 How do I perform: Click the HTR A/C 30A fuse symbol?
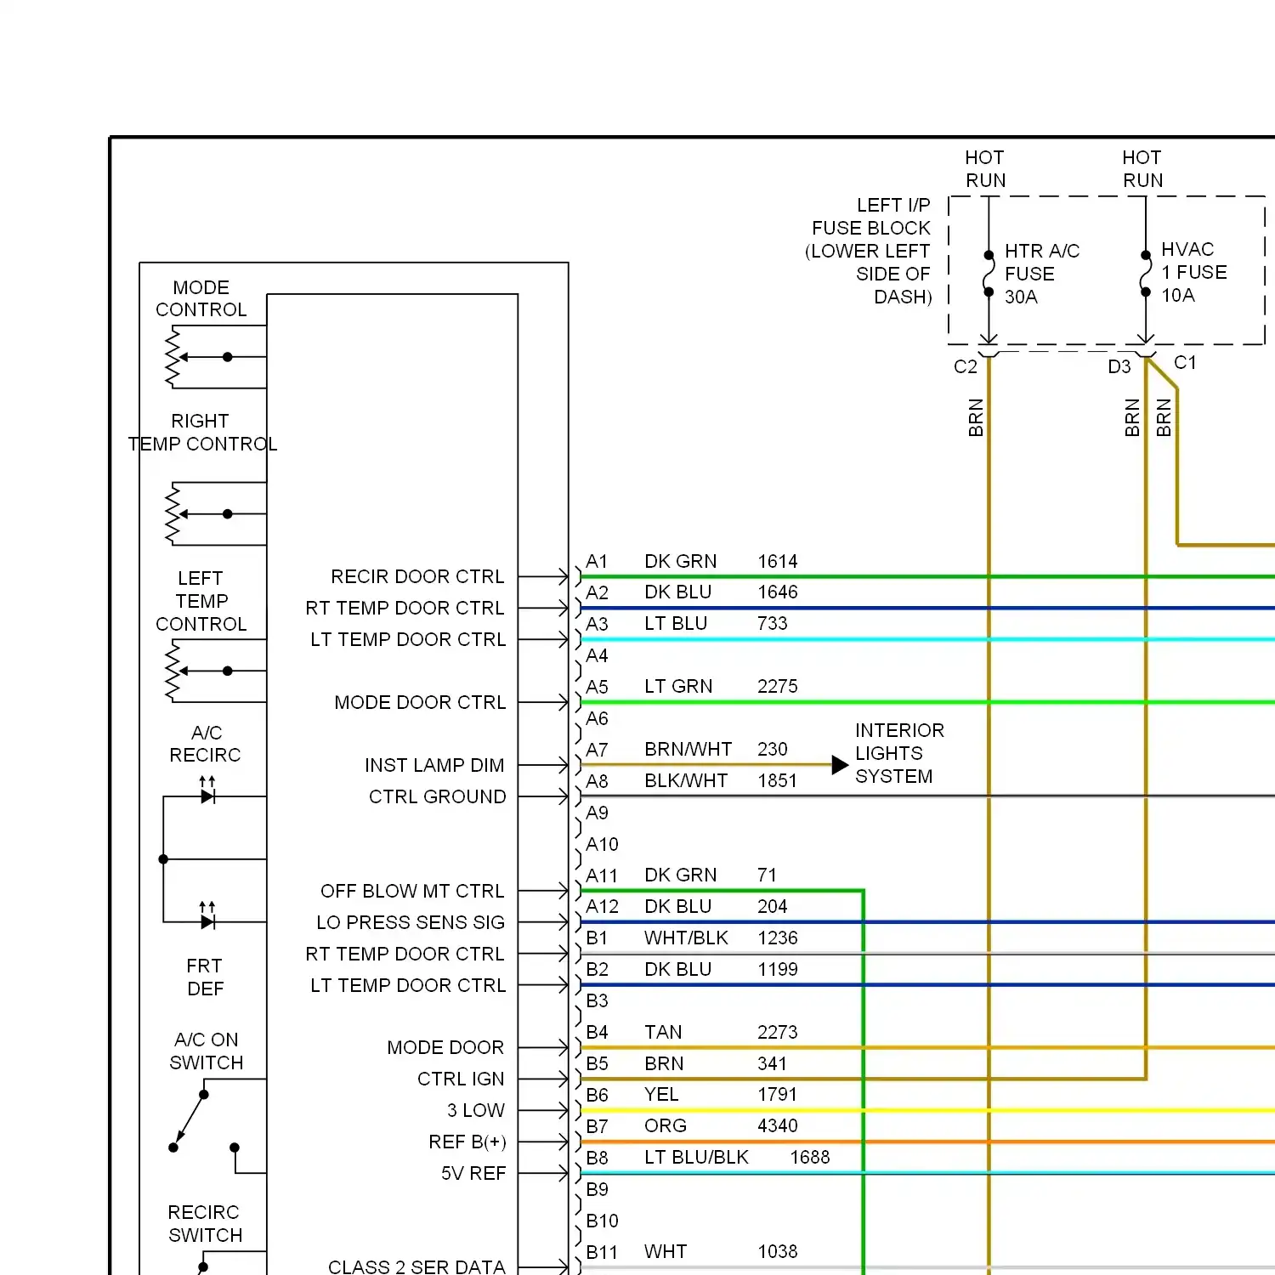(x=989, y=274)
